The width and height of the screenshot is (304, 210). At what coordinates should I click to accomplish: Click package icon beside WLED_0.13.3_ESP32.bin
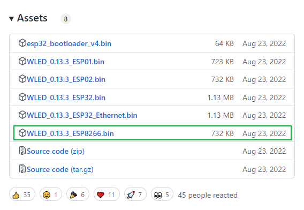22,97
